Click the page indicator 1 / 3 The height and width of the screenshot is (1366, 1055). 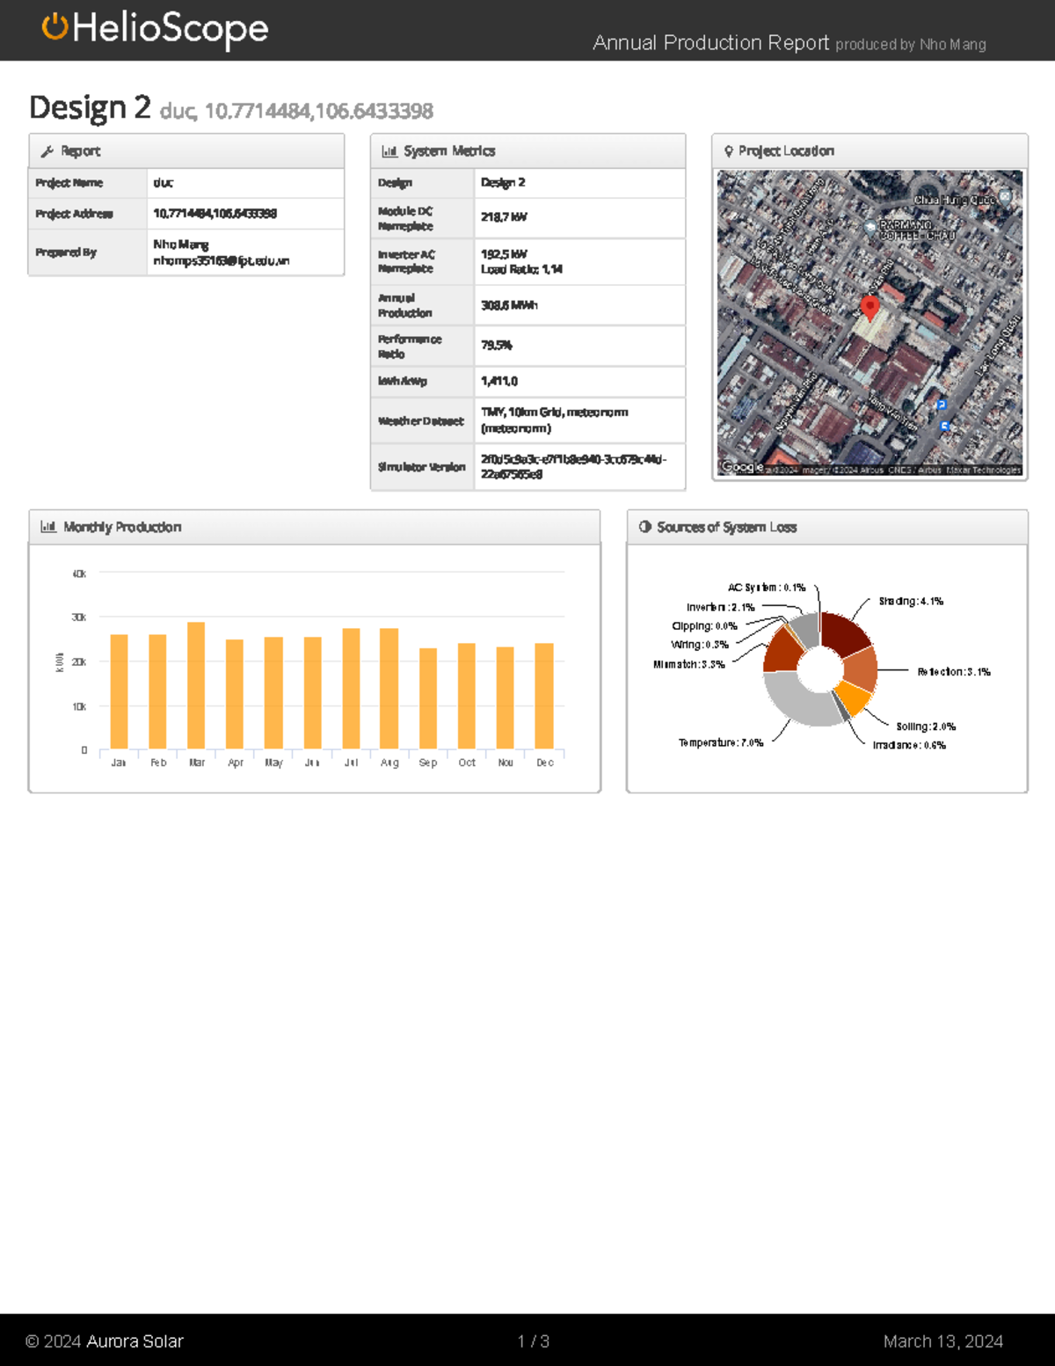point(533,1341)
